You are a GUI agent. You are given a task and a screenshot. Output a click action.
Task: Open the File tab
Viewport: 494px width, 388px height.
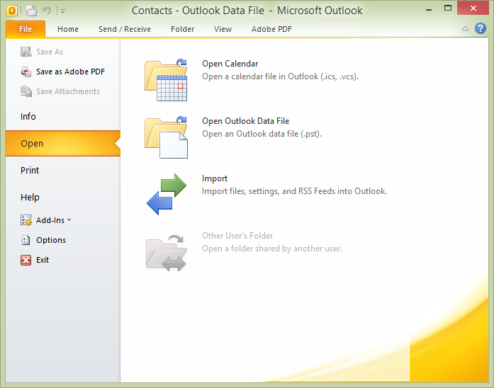click(26, 29)
